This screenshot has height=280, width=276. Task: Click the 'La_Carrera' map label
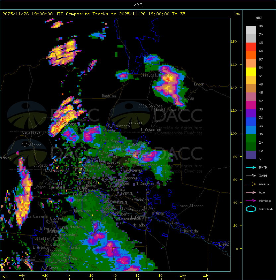point(37,216)
